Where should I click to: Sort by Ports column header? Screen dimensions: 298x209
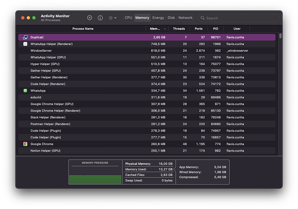click(x=199, y=28)
